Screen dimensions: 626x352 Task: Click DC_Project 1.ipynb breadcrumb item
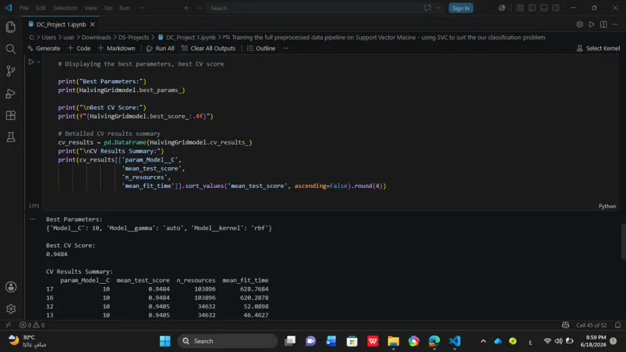pyautogui.click(x=187, y=37)
